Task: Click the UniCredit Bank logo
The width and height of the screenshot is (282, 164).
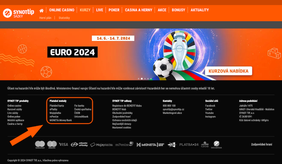Action: click(216, 145)
